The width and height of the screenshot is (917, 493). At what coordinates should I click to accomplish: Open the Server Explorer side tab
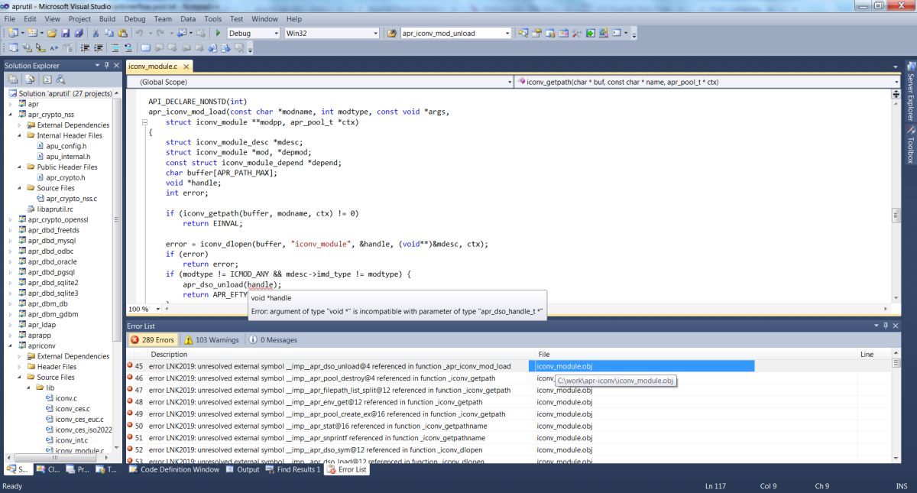click(x=910, y=90)
